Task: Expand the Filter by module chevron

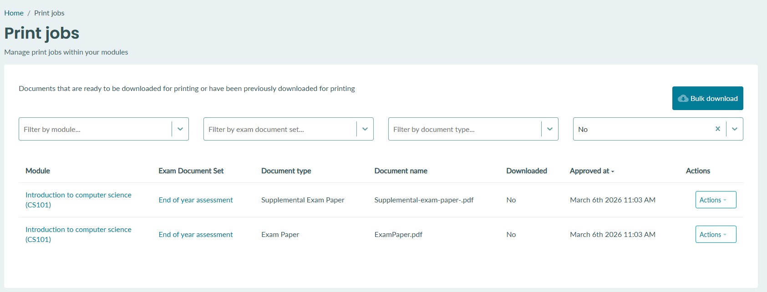Action: tap(180, 129)
